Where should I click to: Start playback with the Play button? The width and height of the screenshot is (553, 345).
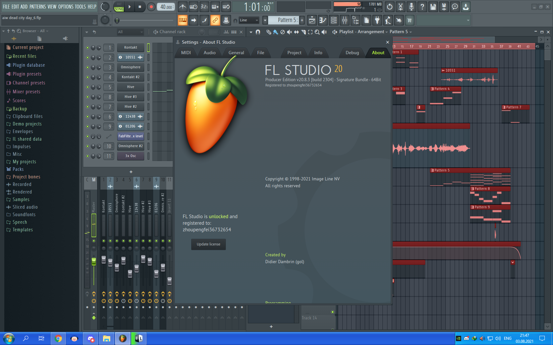click(130, 7)
